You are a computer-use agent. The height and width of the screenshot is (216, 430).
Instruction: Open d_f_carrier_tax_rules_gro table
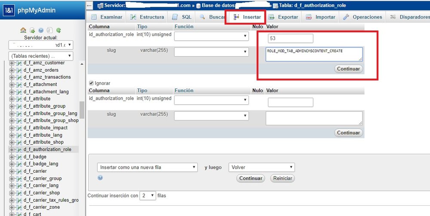51,200
